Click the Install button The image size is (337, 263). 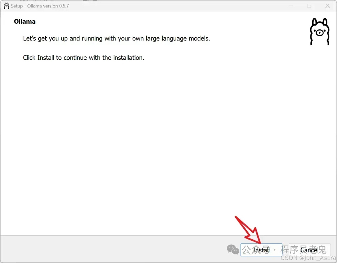(261, 250)
